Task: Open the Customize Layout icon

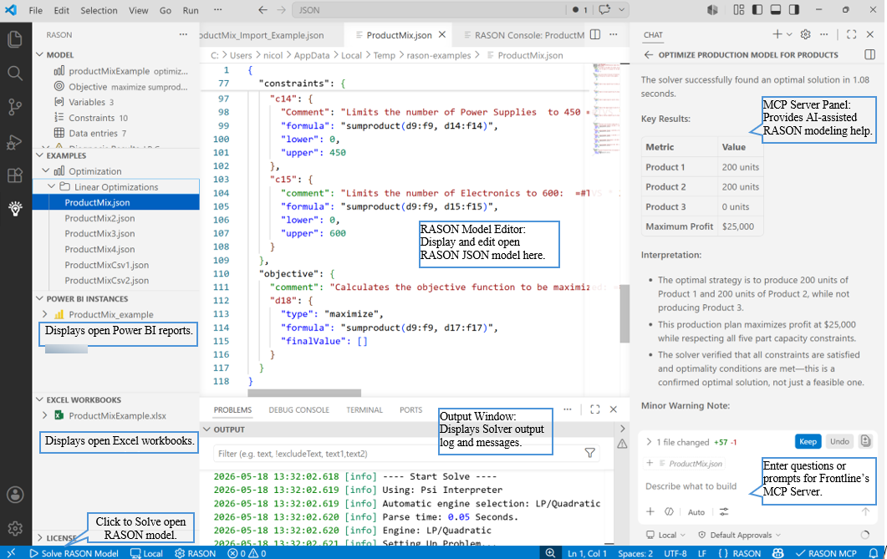Action: 739,9
